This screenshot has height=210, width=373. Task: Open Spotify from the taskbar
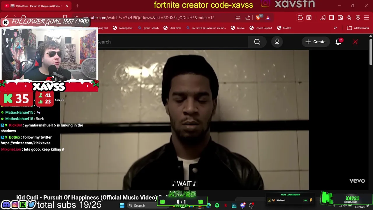point(217,206)
